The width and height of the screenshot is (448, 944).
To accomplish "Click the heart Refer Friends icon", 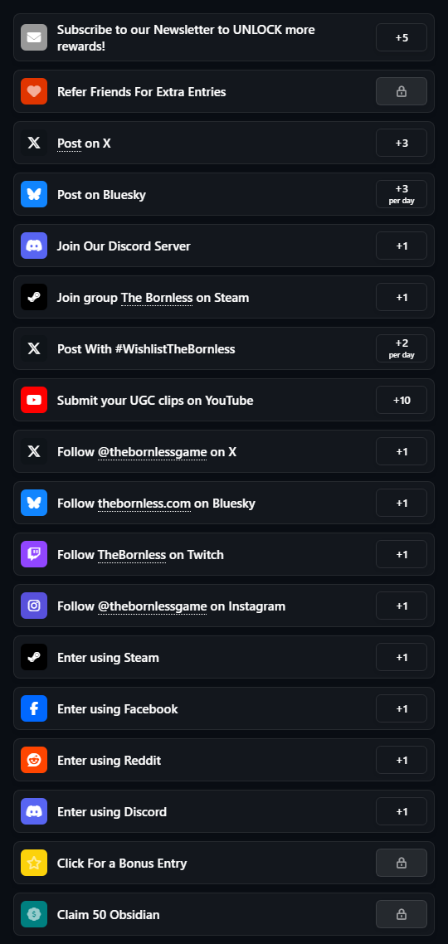I will tap(34, 91).
